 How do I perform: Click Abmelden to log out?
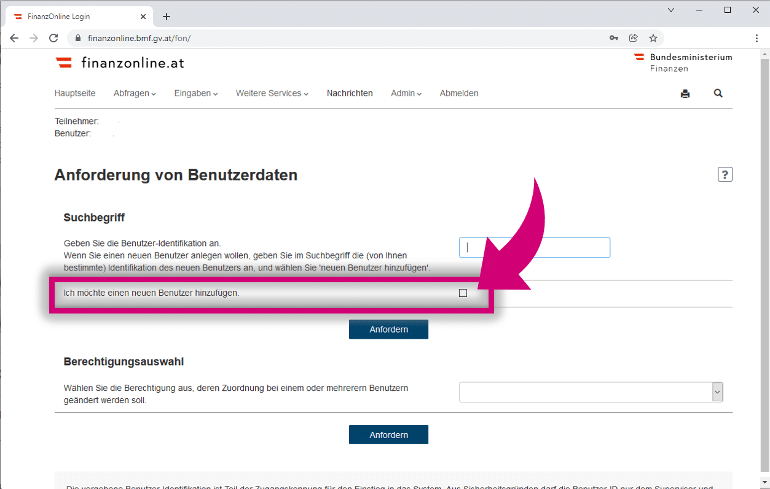click(x=459, y=93)
